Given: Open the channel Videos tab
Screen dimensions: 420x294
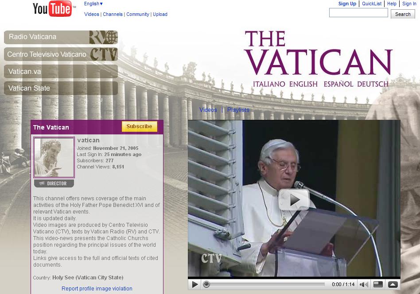Looking at the screenshot, I should tap(208, 110).
